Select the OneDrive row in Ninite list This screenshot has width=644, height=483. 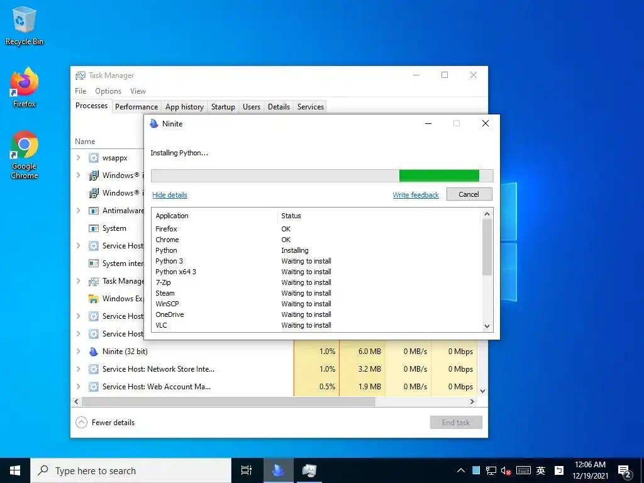pos(316,314)
